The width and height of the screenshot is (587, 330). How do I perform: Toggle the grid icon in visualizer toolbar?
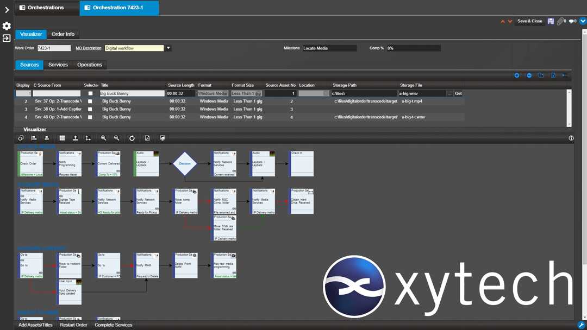[x=62, y=138]
